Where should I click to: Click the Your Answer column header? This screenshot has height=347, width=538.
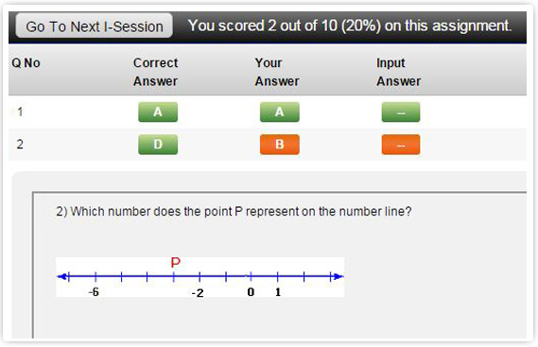point(277,72)
